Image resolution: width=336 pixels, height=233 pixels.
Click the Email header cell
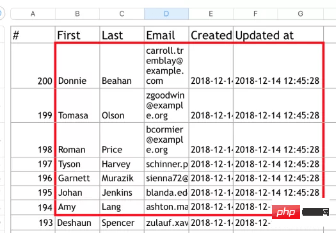[166, 35]
